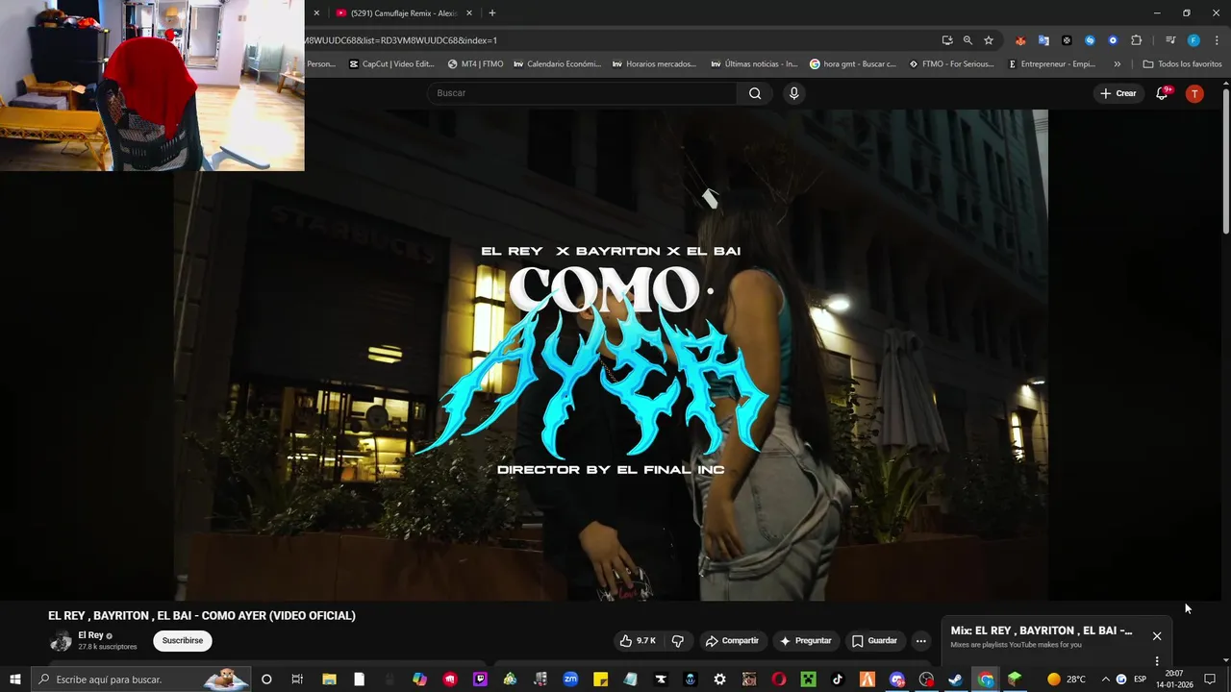Open Chrome profile avatar F
Screen dimensions: 1231x692
(x=1193, y=40)
